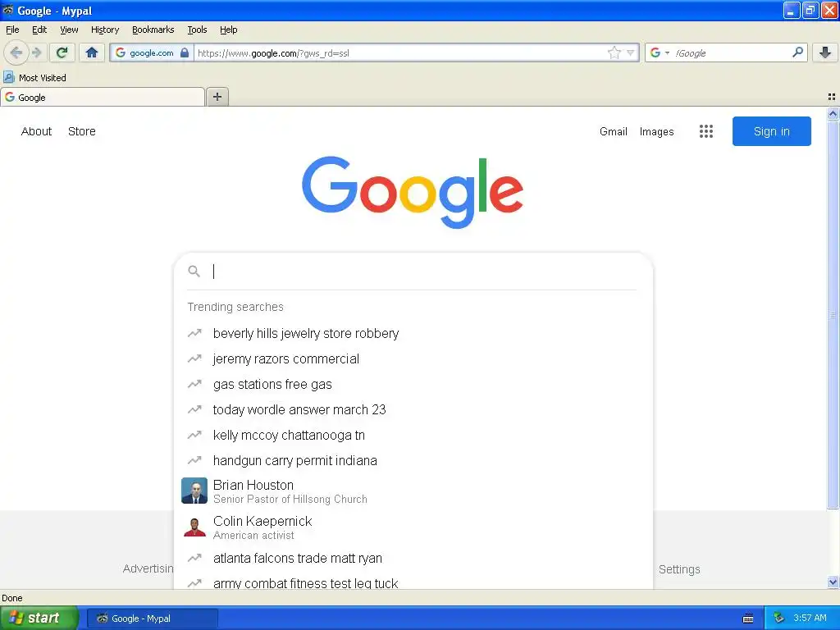Open the Tools menu
840x630 pixels.
[x=197, y=30]
